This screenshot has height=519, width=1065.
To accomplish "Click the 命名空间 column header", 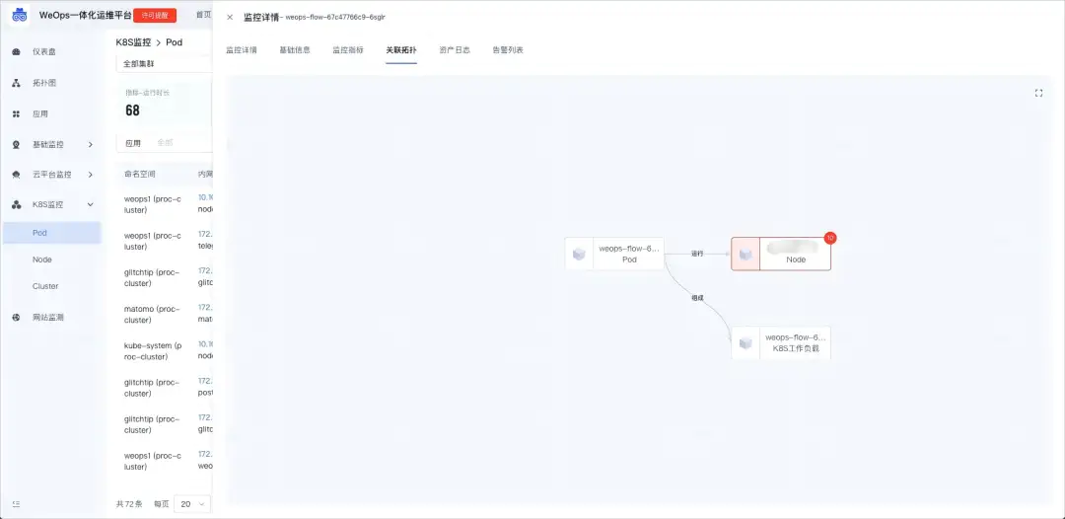I will pos(140,175).
